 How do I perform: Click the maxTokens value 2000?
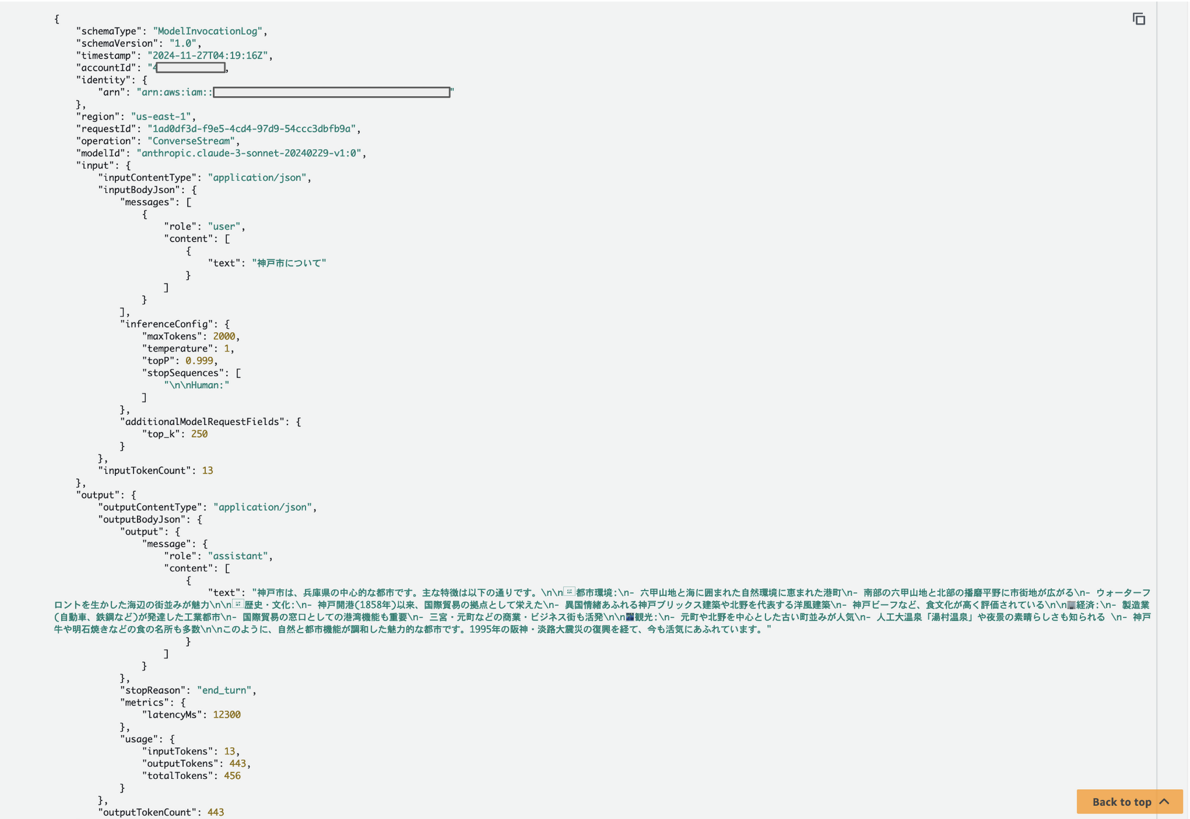click(224, 337)
